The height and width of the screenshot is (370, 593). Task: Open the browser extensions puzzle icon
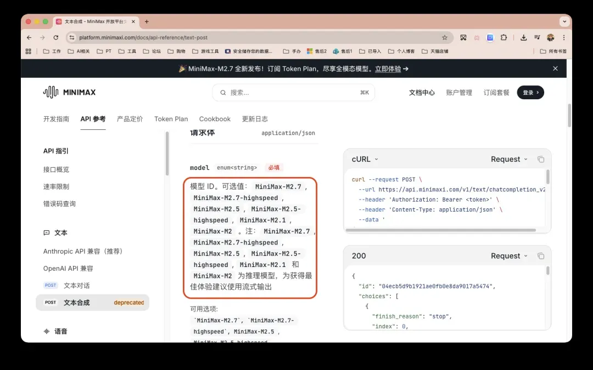coord(504,37)
